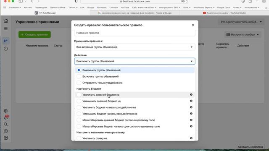The height and width of the screenshot is (151, 269).
Task: Open settings gear in left sidebar
Action: (x=6, y=111)
